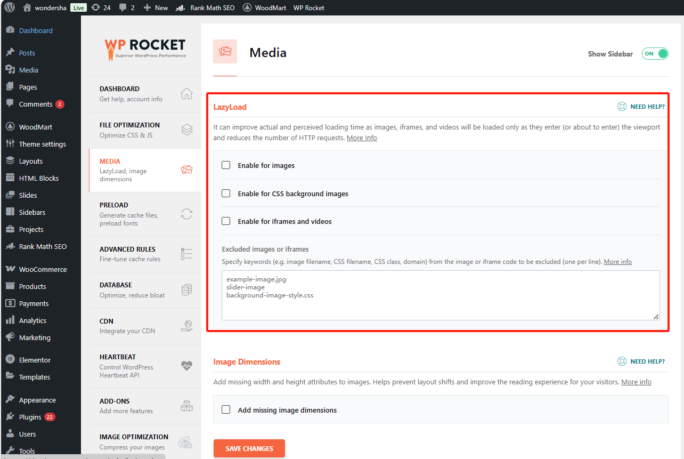Click the Save Changes button

point(249,448)
